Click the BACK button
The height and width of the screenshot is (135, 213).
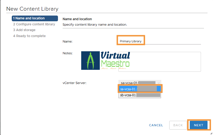click(x=178, y=125)
